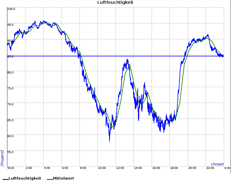The image size is (231, 188).
Task: Click the 80,0 y-axis value
Action: [x=10, y=73]
